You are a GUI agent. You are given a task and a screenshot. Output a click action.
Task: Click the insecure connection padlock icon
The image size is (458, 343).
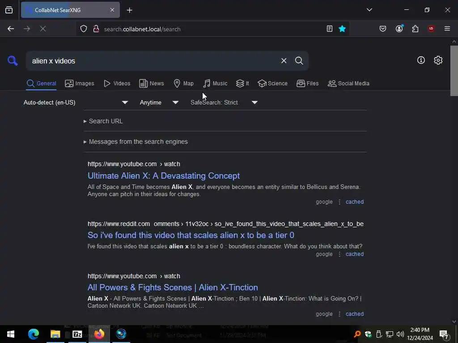point(96,29)
